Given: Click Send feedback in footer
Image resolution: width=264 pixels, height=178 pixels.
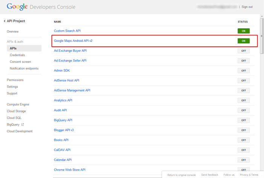Looking at the screenshot, I should coord(210,175).
